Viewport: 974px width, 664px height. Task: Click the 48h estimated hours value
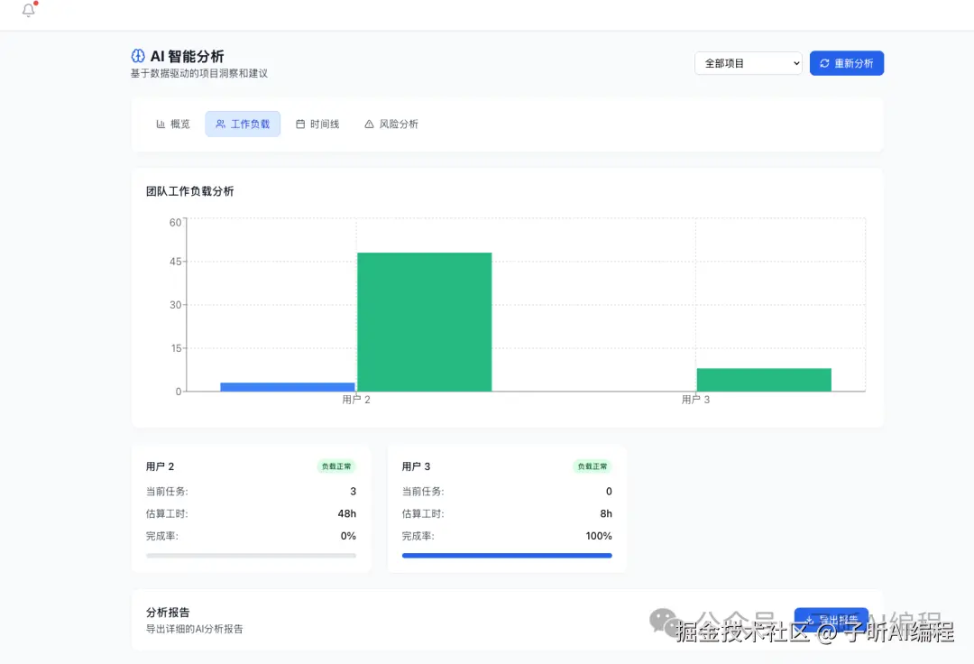(346, 513)
